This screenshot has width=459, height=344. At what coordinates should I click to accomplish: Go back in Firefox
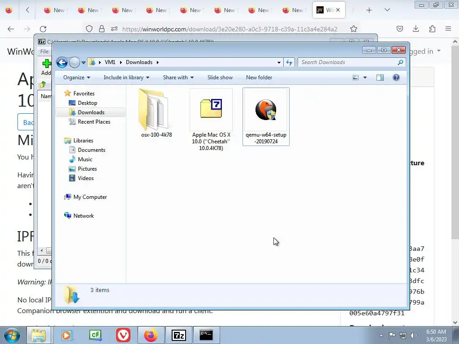(11, 29)
